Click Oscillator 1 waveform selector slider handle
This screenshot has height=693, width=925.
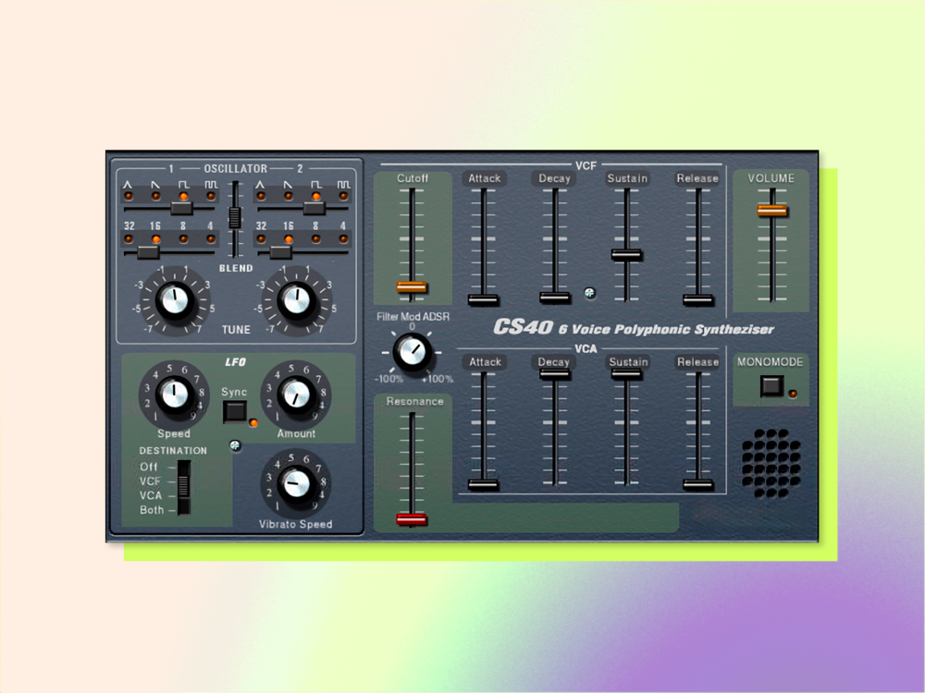[181, 208]
